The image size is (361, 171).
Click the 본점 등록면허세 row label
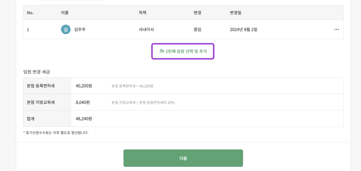(41, 86)
